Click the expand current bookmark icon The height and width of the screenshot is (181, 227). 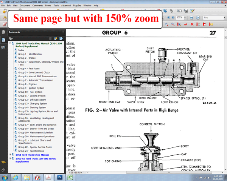61,38
